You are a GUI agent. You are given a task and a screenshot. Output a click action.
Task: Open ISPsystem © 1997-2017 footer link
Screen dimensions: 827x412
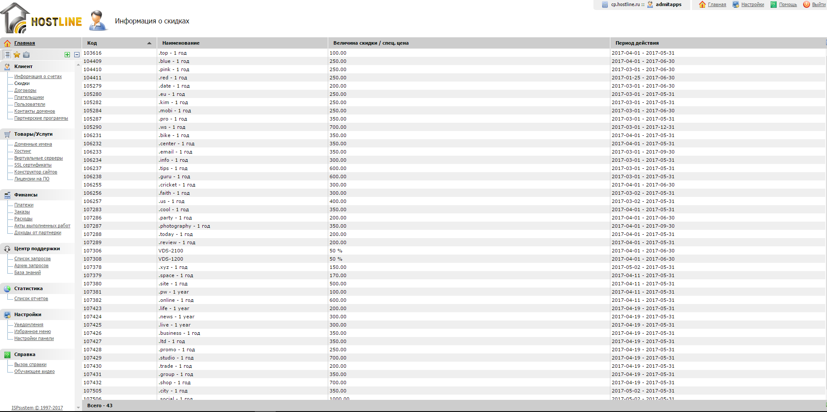tap(37, 408)
